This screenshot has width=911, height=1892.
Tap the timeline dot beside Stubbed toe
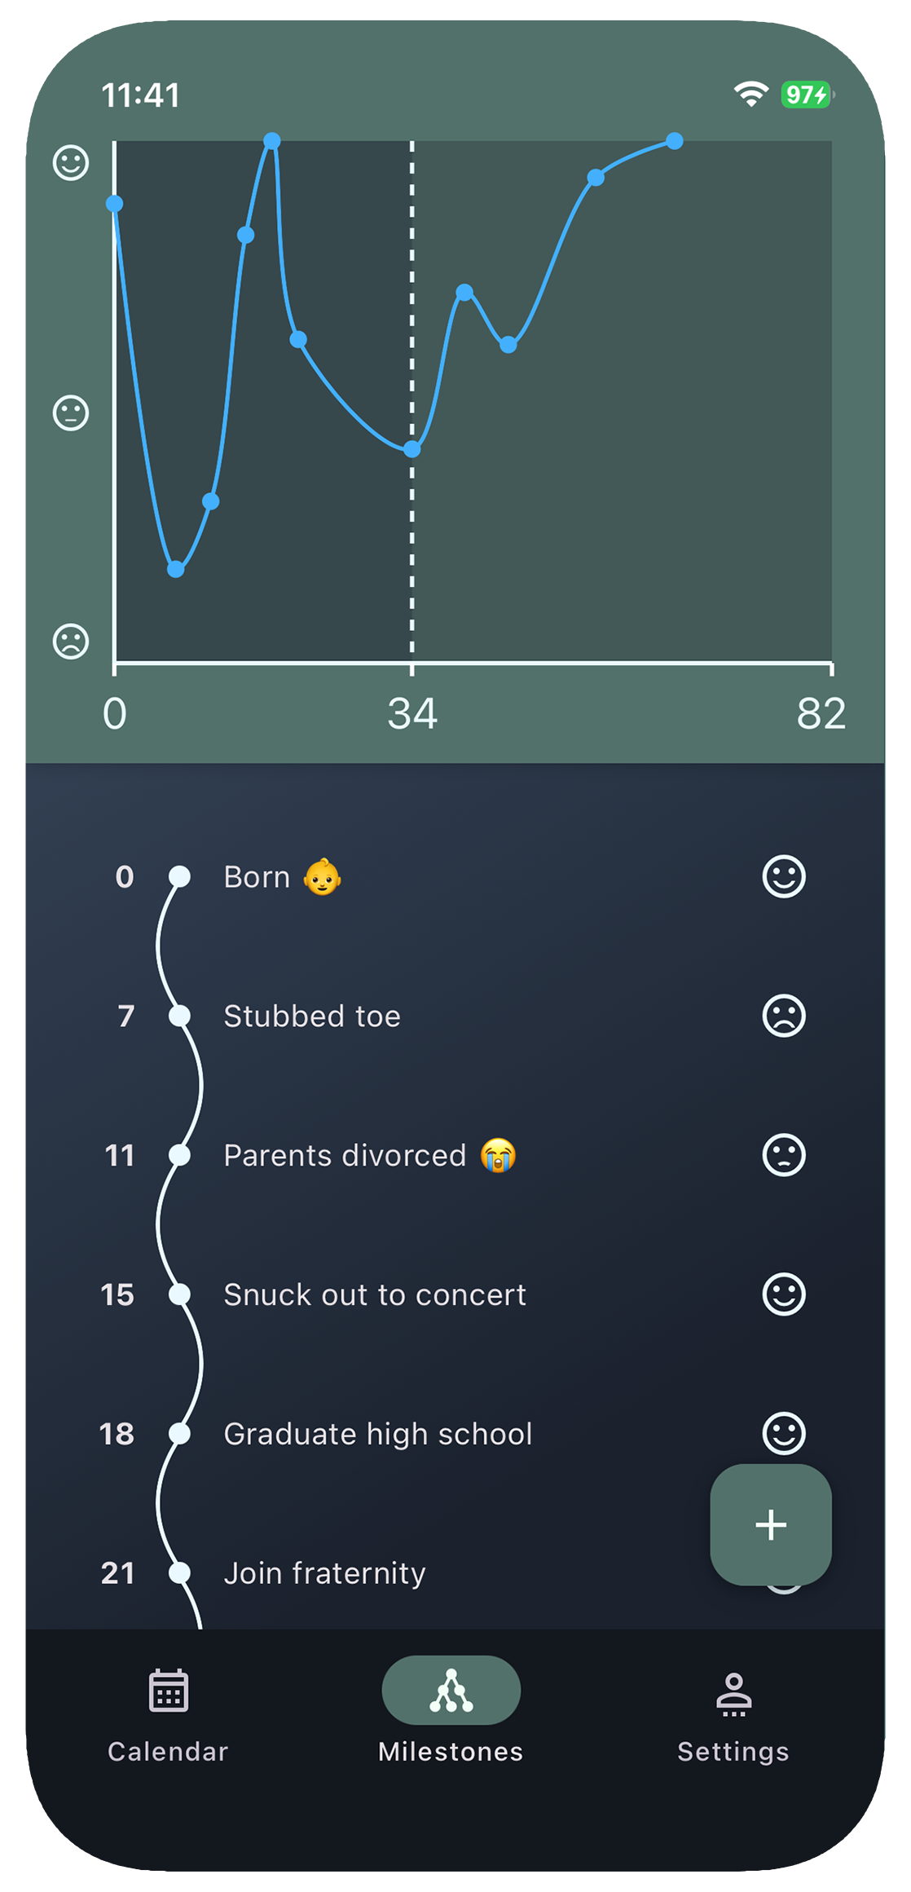point(179,1016)
